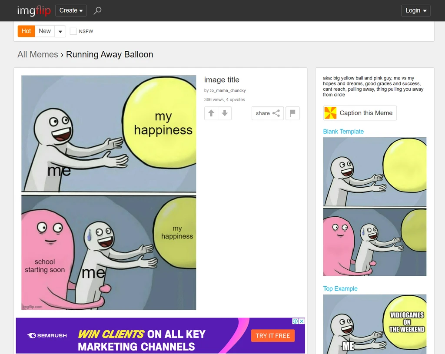
Task: Click TRY IT FREE in Semrush ad
Action: click(x=272, y=336)
